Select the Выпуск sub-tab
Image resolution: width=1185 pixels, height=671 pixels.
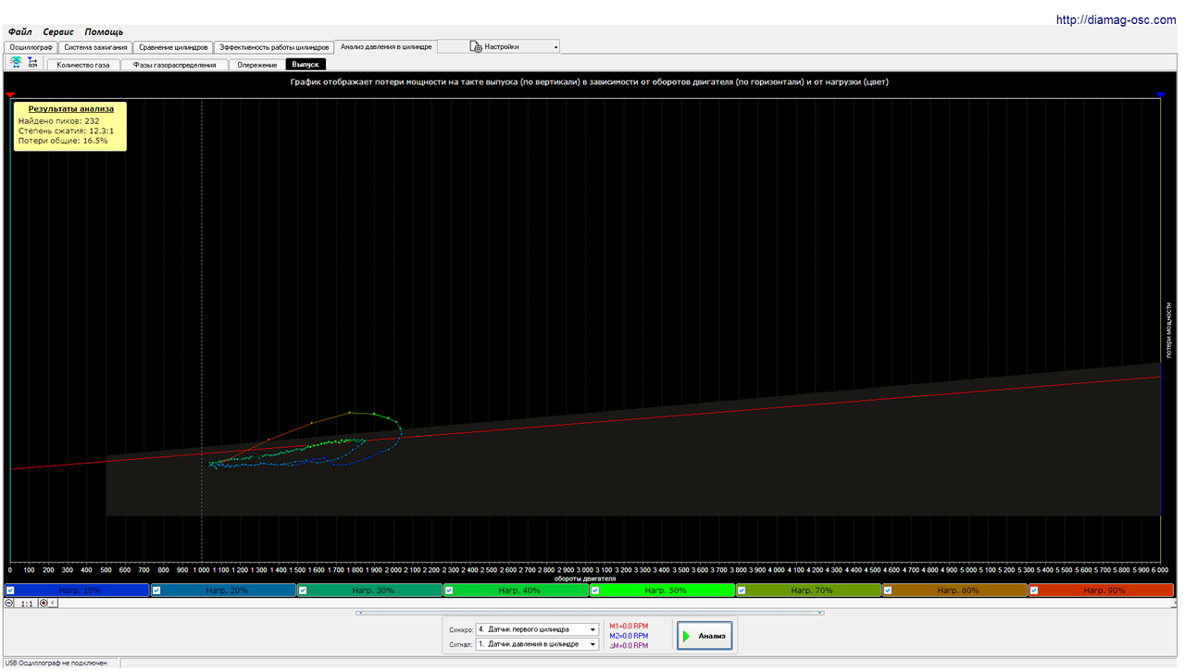tap(305, 65)
